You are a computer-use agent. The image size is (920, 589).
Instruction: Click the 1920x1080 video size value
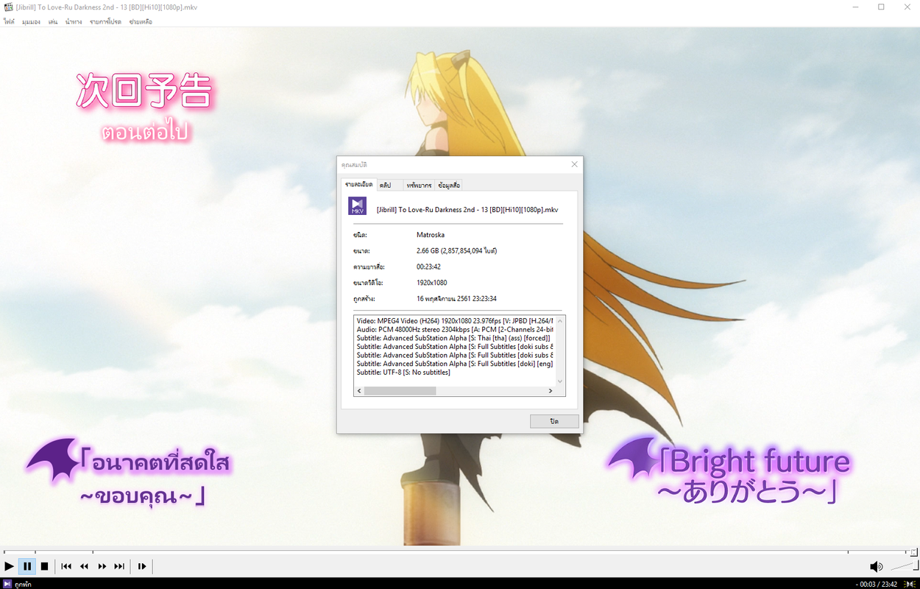[x=431, y=283]
